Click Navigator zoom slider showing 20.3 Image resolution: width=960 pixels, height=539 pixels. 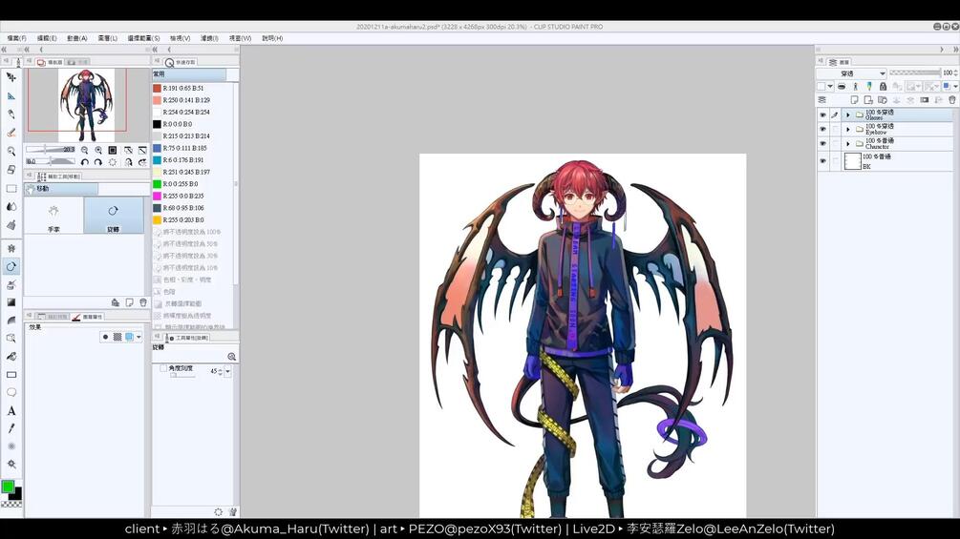coord(51,150)
